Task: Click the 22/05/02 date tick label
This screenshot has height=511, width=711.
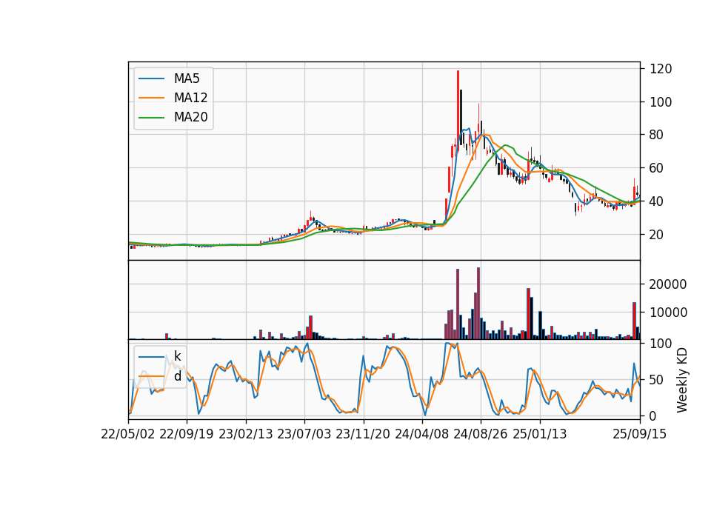Action: [x=128, y=434]
